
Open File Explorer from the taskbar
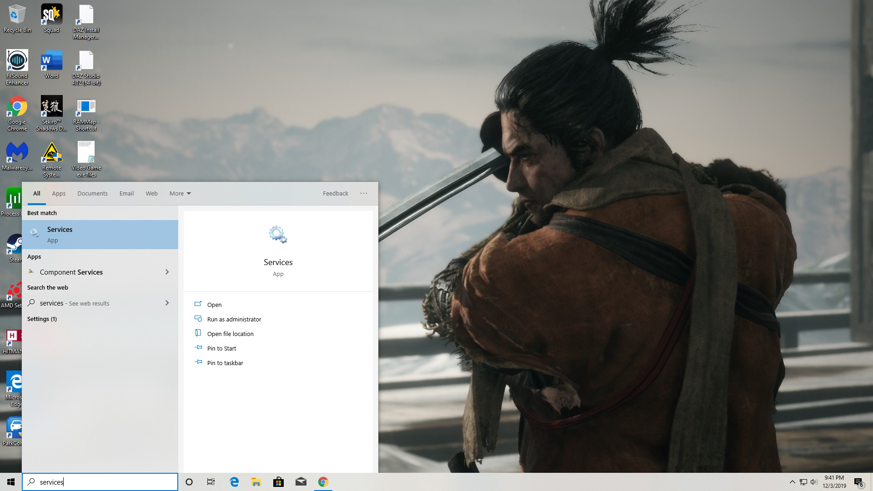coord(256,482)
